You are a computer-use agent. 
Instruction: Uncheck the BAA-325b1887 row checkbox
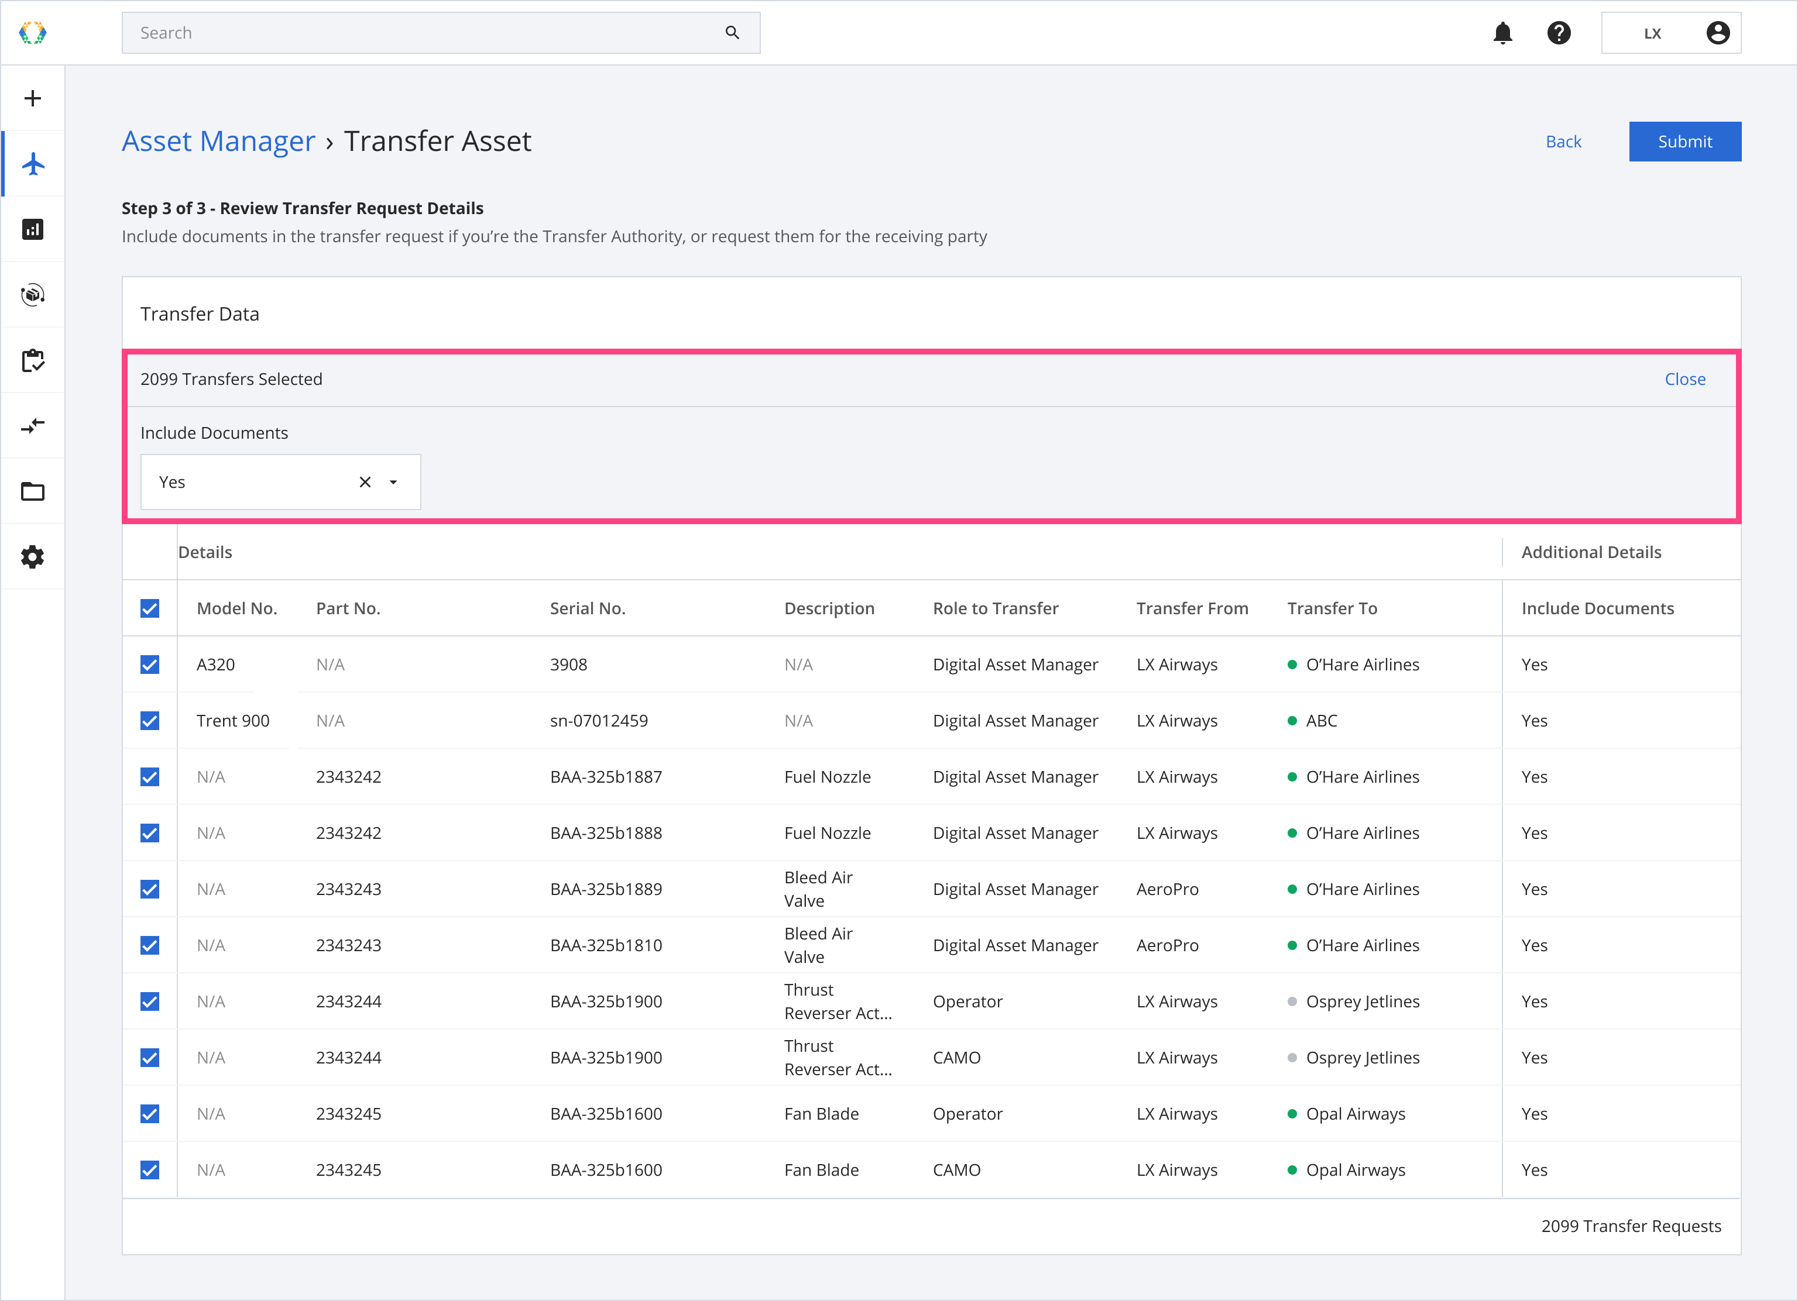[150, 777]
